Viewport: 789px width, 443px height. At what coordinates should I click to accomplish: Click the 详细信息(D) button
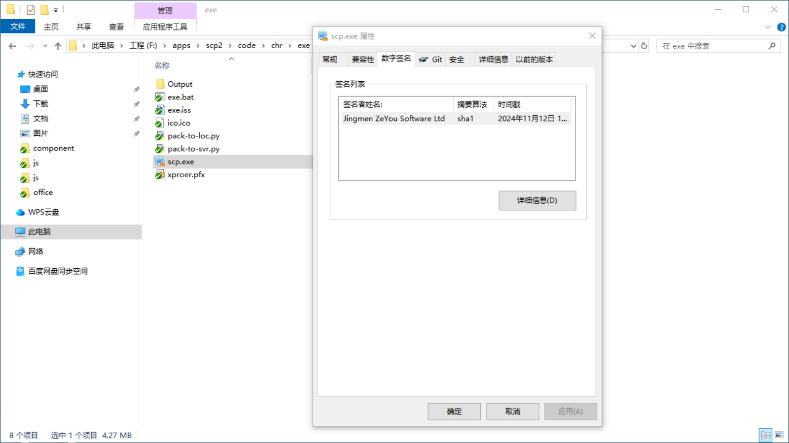click(x=537, y=200)
